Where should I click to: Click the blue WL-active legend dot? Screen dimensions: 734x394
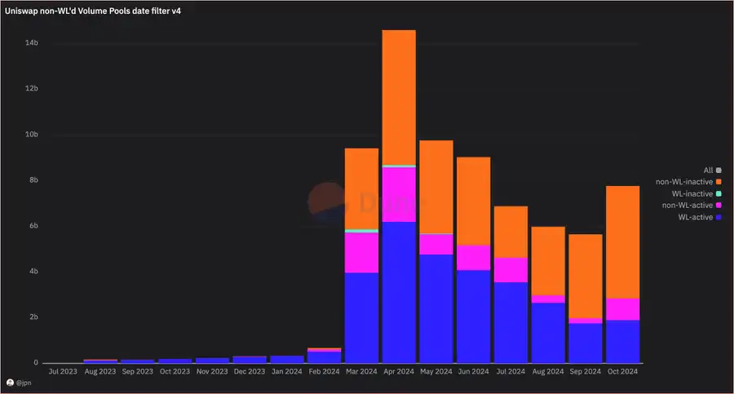tap(718, 217)
